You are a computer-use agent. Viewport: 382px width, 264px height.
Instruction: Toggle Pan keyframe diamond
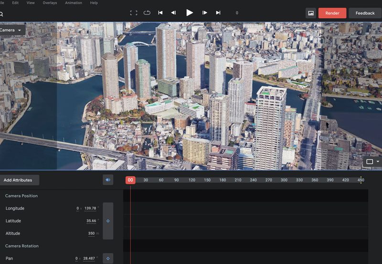pyautogui.click(x=108, y=258)
